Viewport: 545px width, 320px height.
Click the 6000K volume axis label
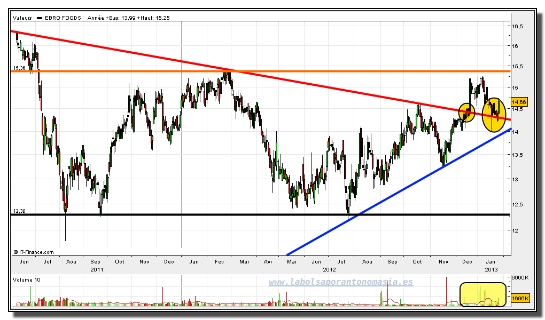click(520, 278)
